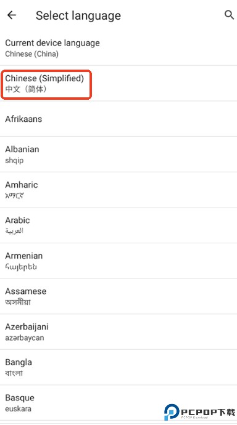The image size is (237, 425).
Task: Select Arabic language row
Action: (118, 225)
